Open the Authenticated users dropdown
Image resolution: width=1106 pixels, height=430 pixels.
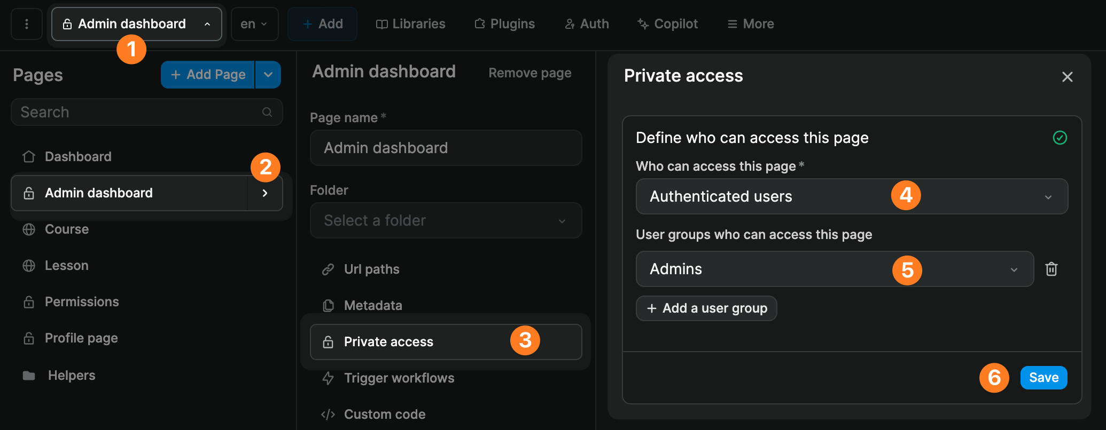click(x=852, y=196)
